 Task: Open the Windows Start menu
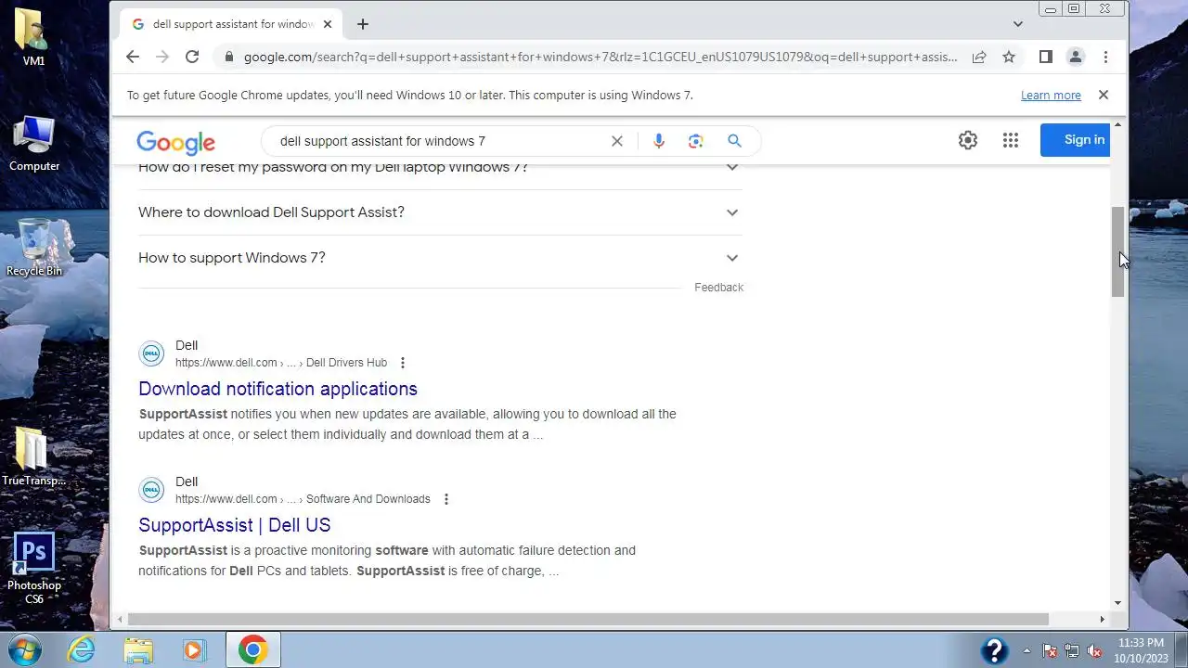pos(25,649)
